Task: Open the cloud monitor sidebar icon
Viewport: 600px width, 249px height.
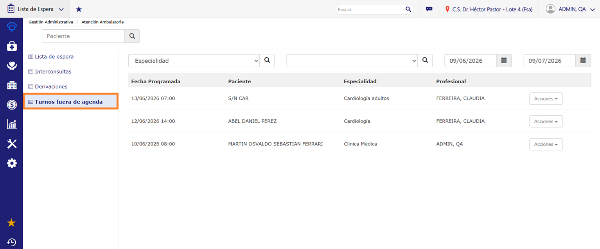Action: [12, 27]
